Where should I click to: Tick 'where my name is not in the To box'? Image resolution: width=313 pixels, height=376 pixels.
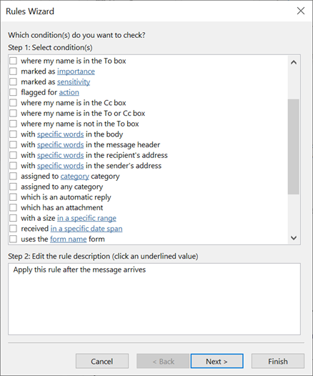pos(13,124)
